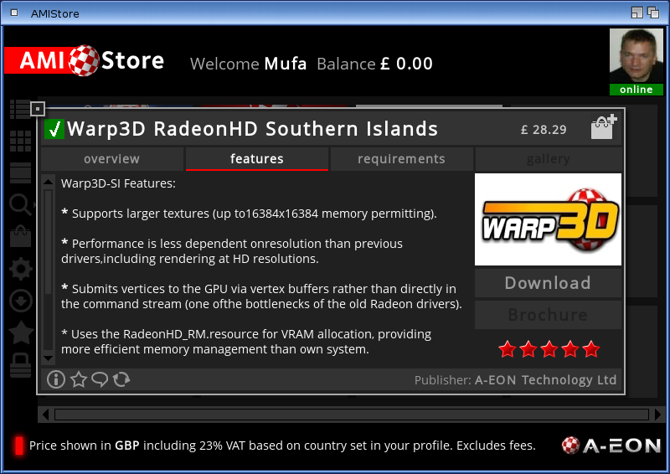Viewport: 670px width, 474px height.
Task: Add Warp3D to basket icon
Action: pos(603,127)
